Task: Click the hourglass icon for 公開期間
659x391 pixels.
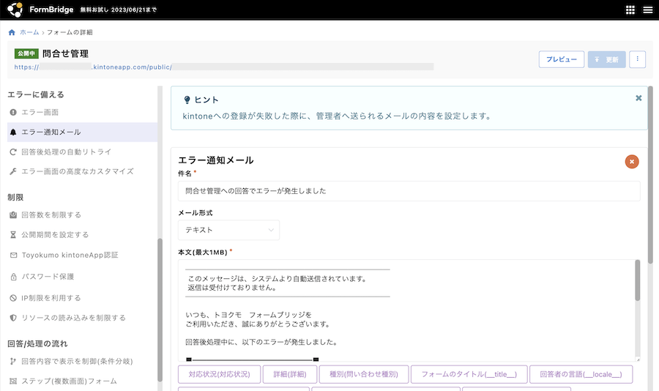Action: click(13, 234)
